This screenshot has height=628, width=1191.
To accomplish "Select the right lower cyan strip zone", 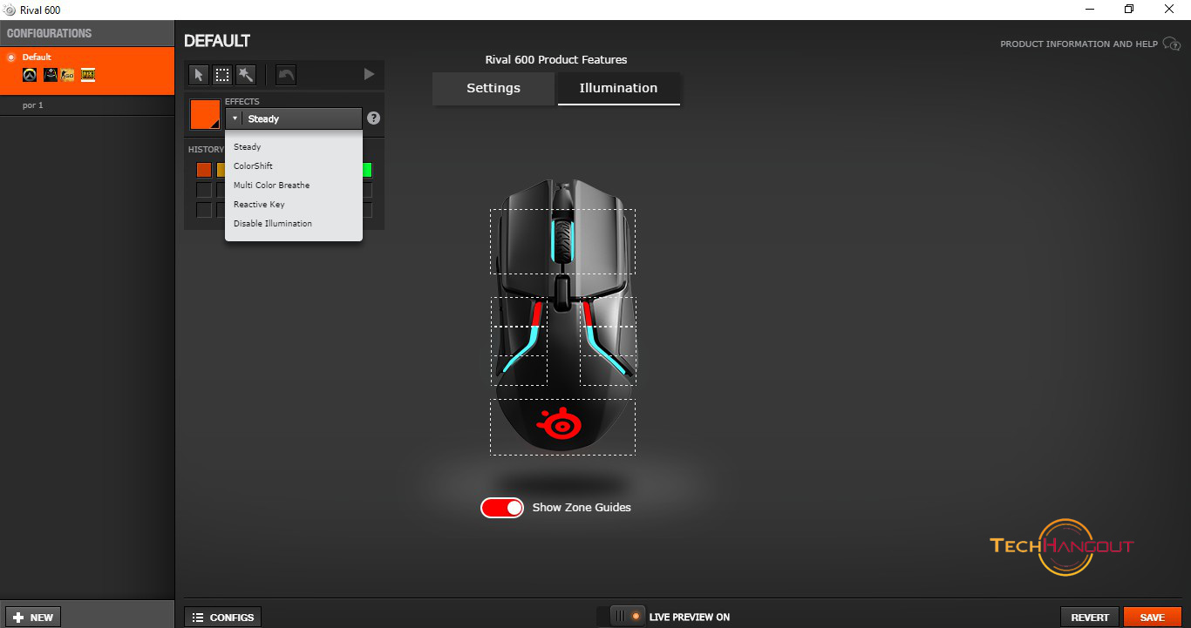I will (608, 370).
